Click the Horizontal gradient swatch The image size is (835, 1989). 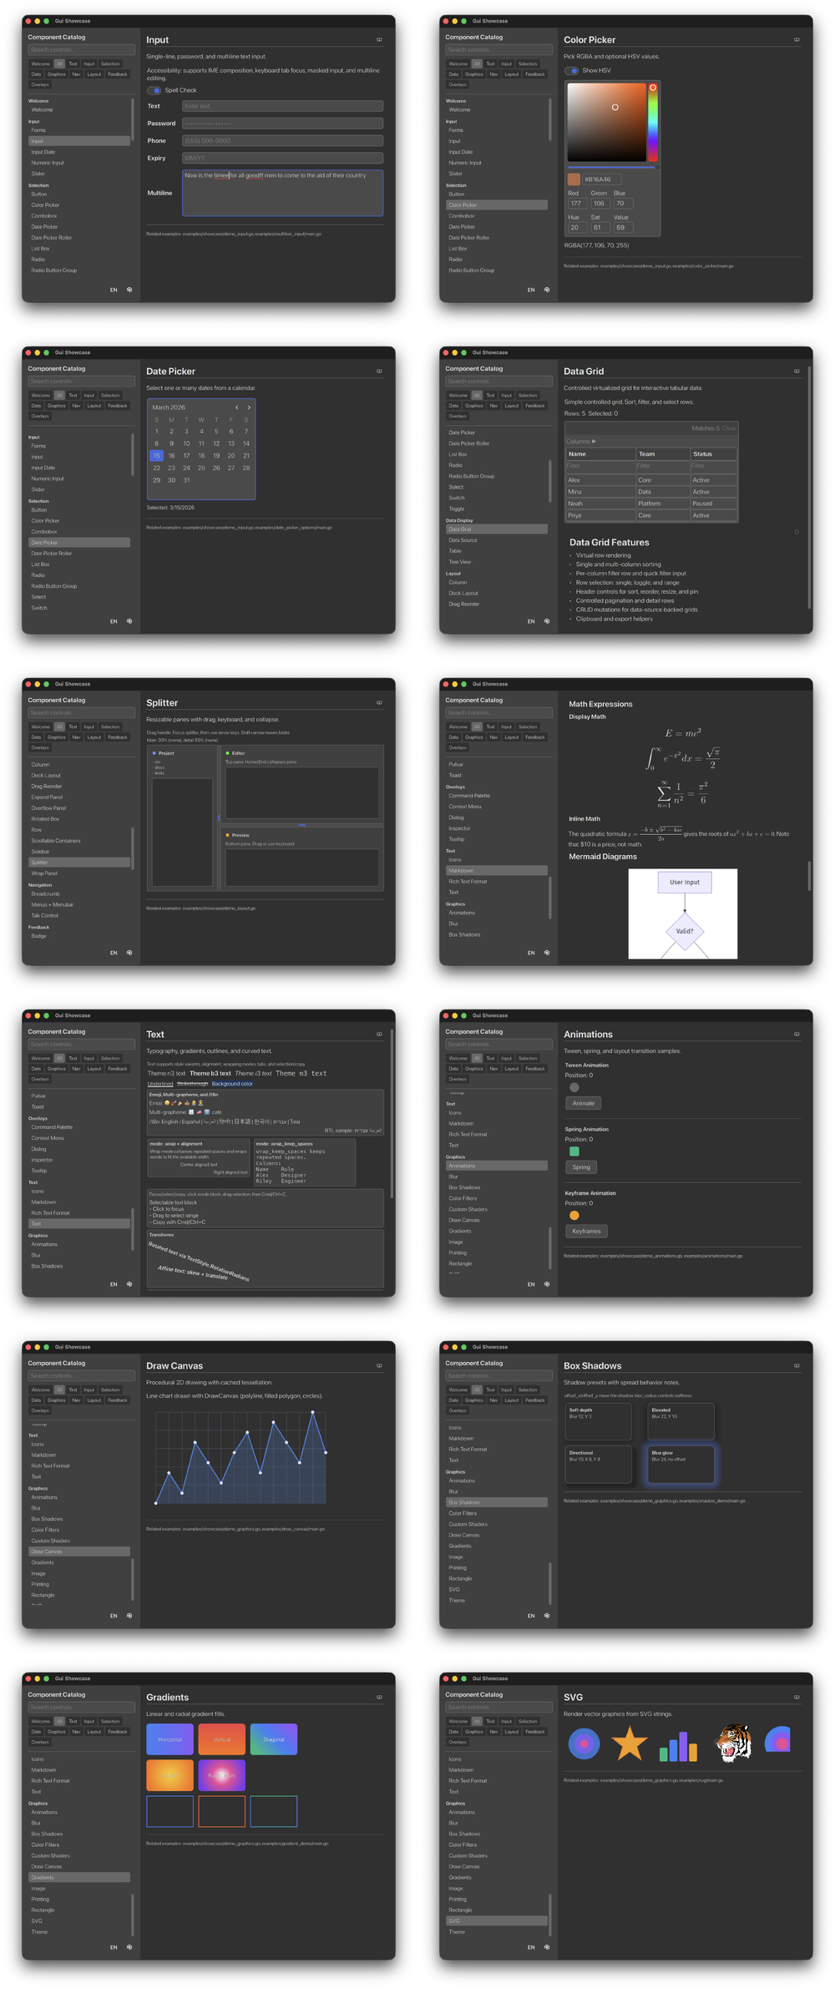pos(170,1739)
